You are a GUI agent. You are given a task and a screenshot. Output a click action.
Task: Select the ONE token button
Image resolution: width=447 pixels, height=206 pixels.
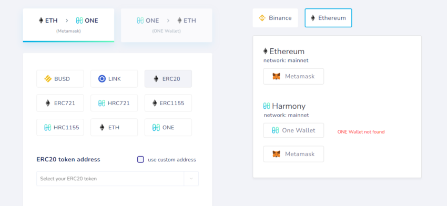[x=168, y=127]
